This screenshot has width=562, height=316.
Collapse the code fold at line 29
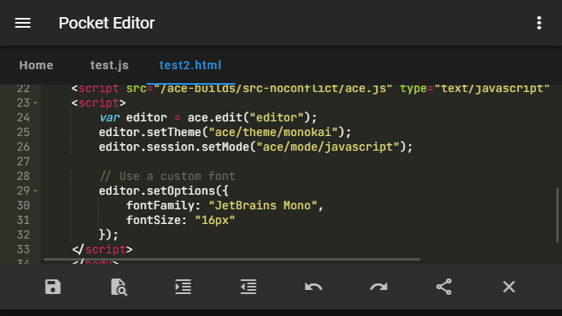click(x=36, y=191)
